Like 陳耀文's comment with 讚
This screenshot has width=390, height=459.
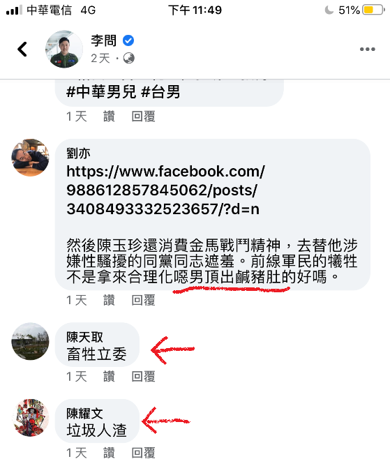109,453
